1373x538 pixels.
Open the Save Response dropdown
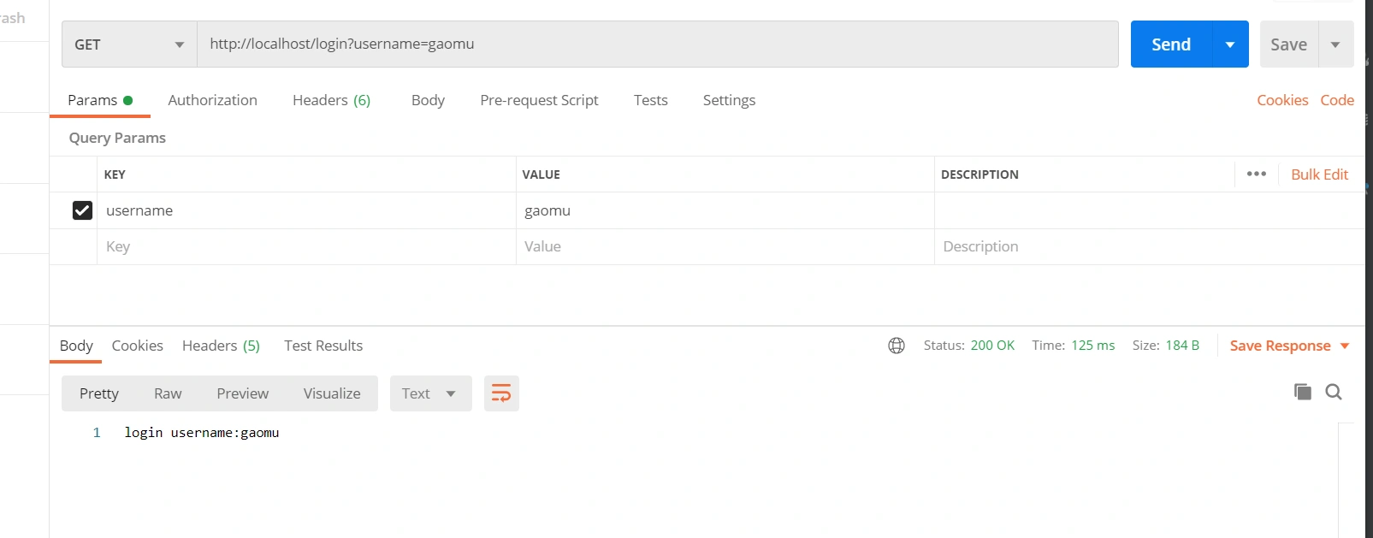[x=1289, y=346]
